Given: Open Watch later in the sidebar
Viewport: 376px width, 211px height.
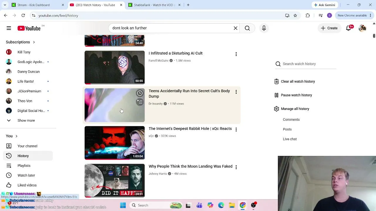Looking at the screenshot, I should [x=28, y=175].
